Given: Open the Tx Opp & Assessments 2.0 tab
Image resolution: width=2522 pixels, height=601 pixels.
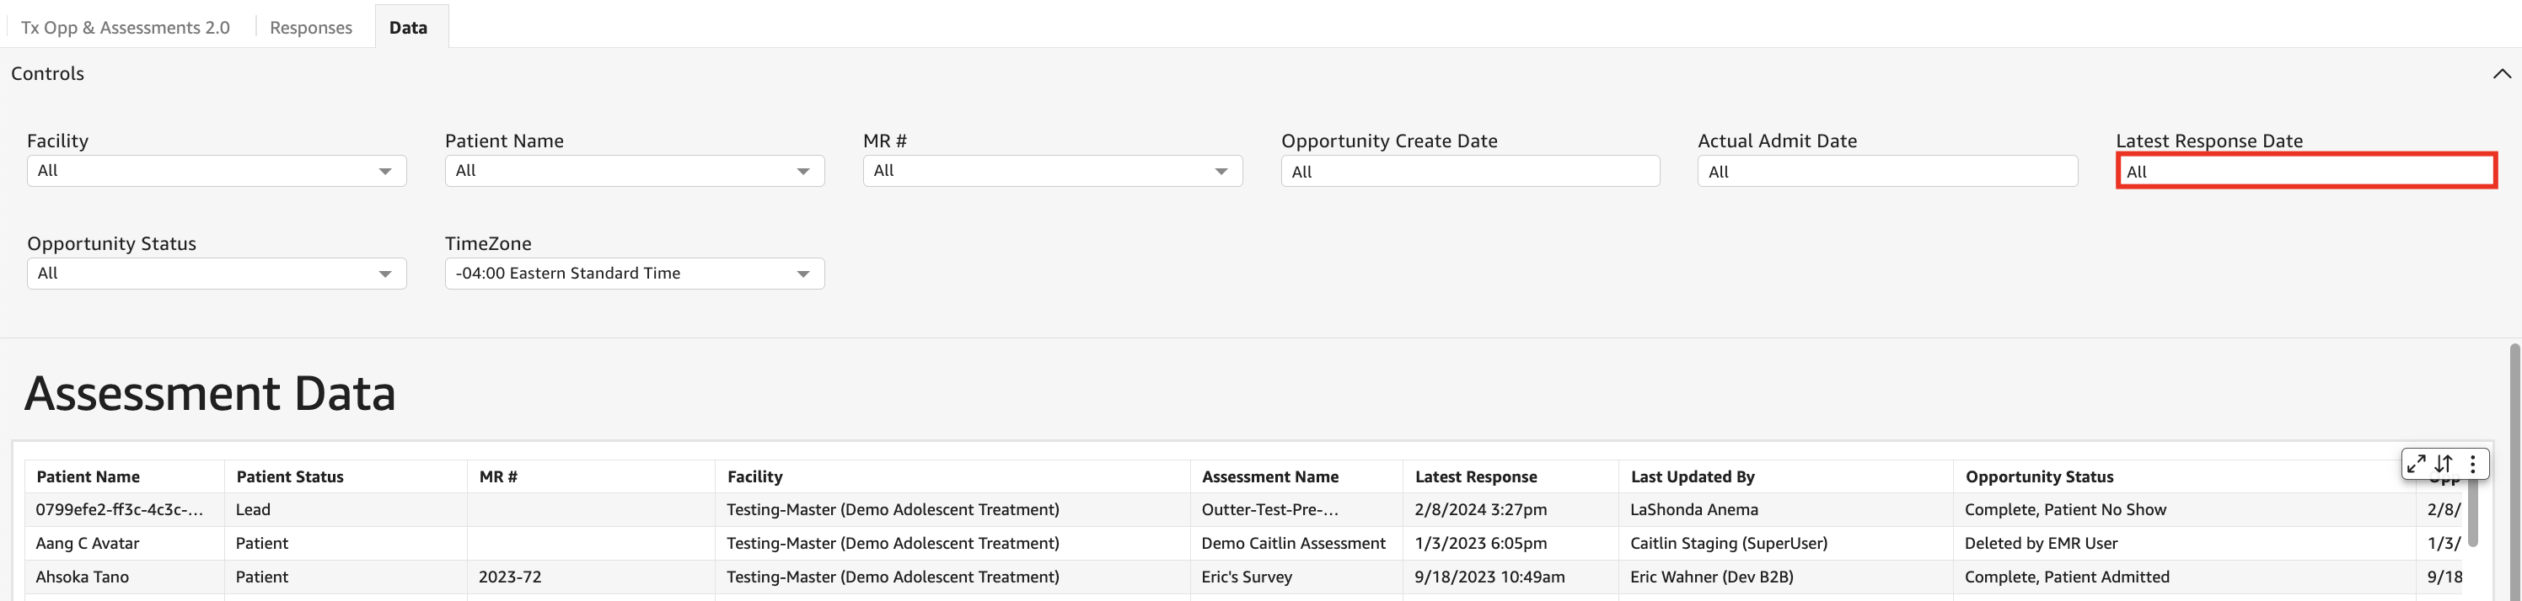Looking at the screenshot, I should [x=126, y=28].
